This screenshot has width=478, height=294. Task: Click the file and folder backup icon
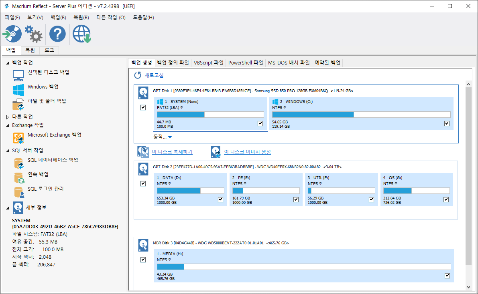(x=18, y=105)
